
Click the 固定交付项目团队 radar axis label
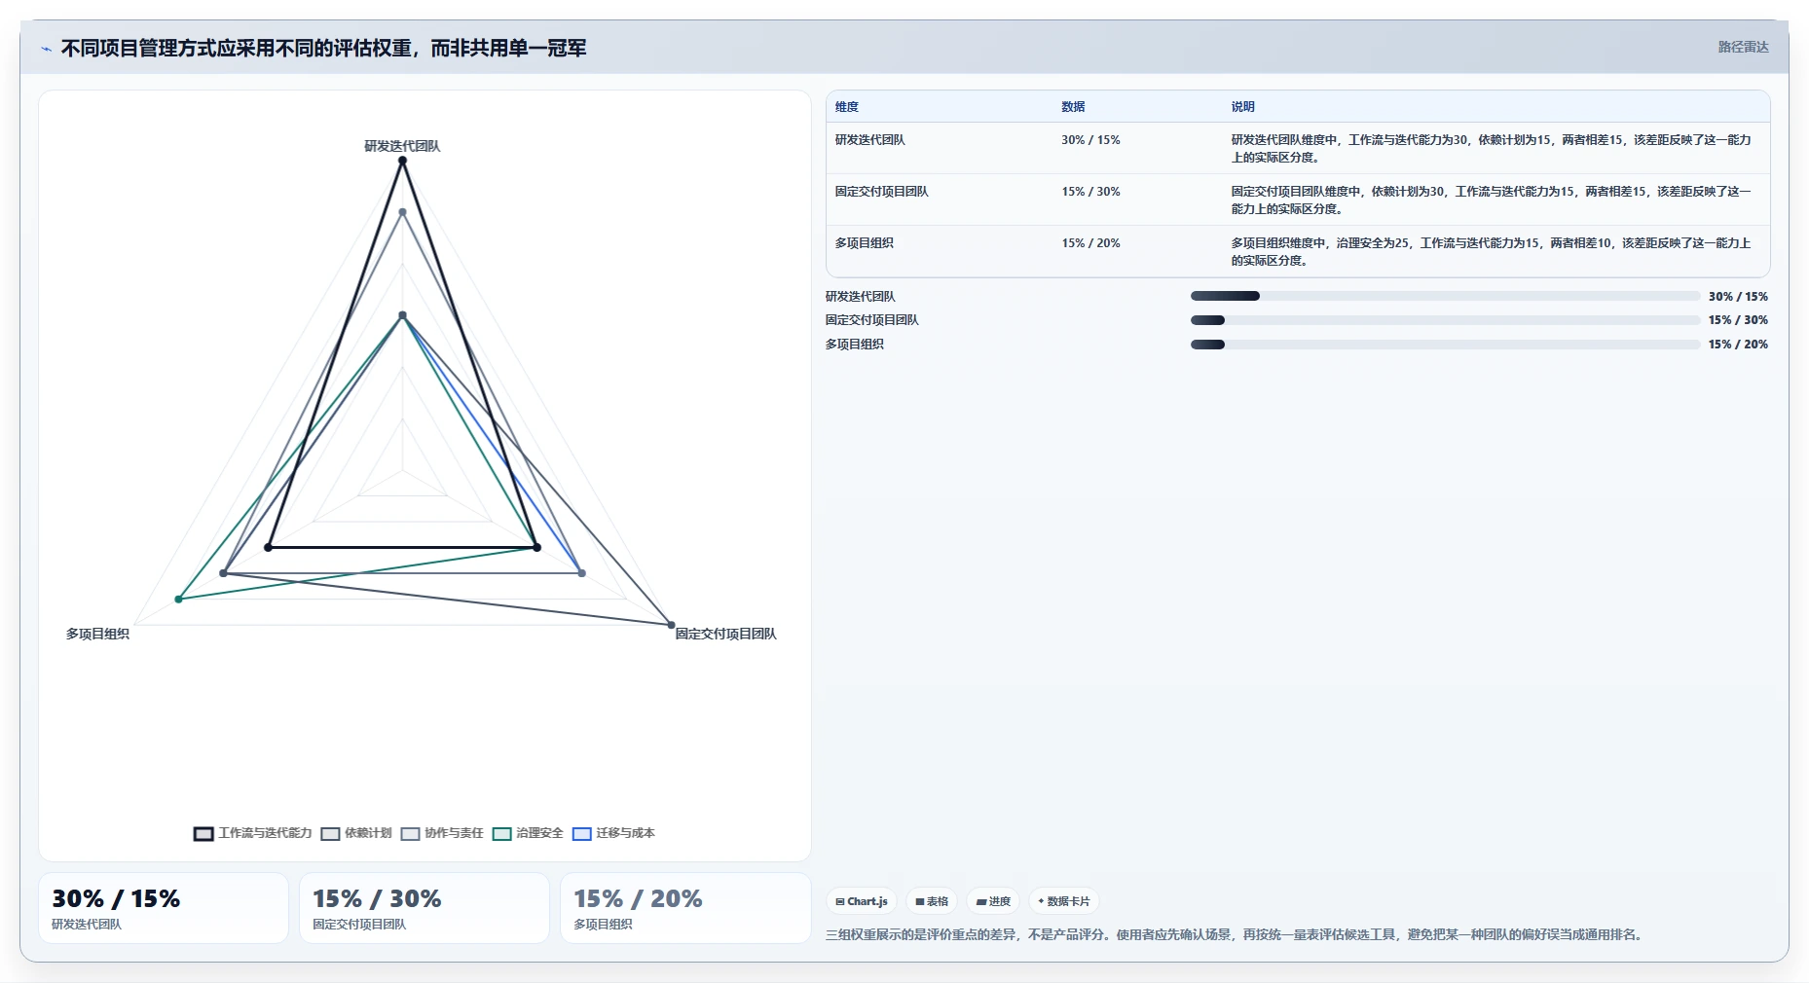[x=726, y=634]
